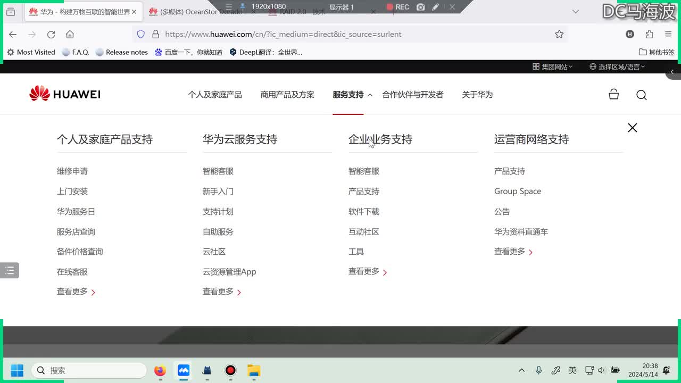Screen dimensions: 681x383
Task: Expand the 选择区域/语言 dropdown
Action: (617, 66)
